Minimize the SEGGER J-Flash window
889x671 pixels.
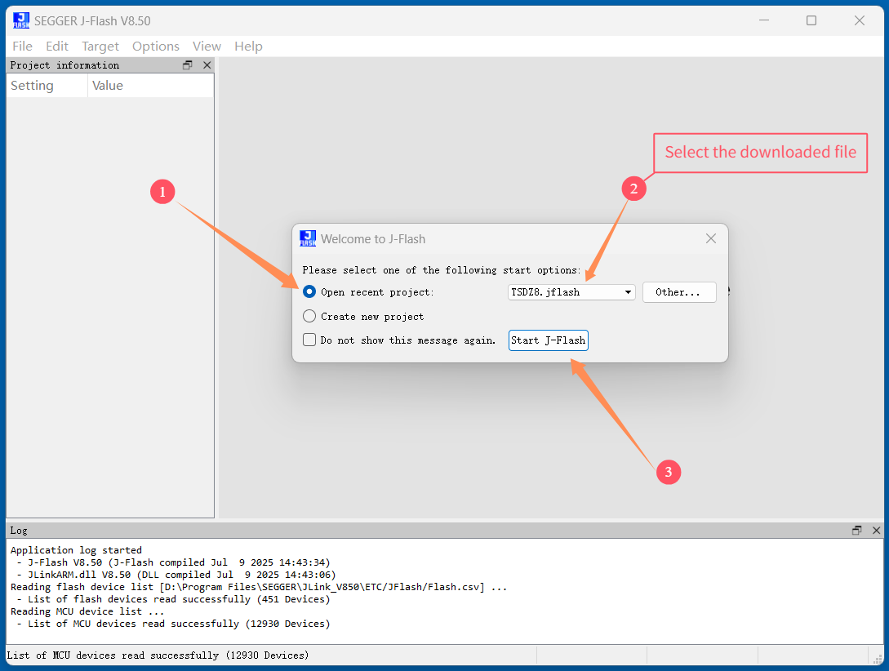(764, 20)
